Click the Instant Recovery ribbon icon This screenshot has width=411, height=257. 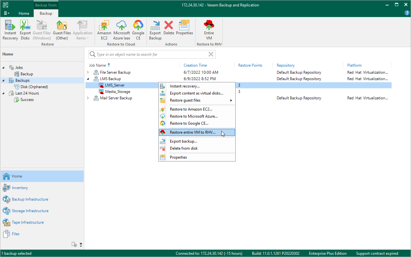(x=10, y=30)
